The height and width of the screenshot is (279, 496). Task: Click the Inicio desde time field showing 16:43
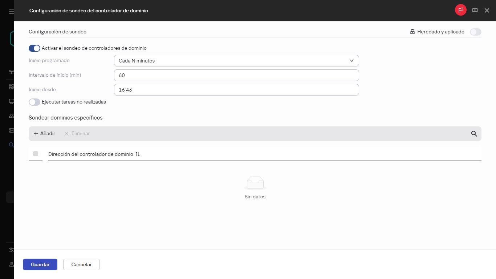[236, 90]
